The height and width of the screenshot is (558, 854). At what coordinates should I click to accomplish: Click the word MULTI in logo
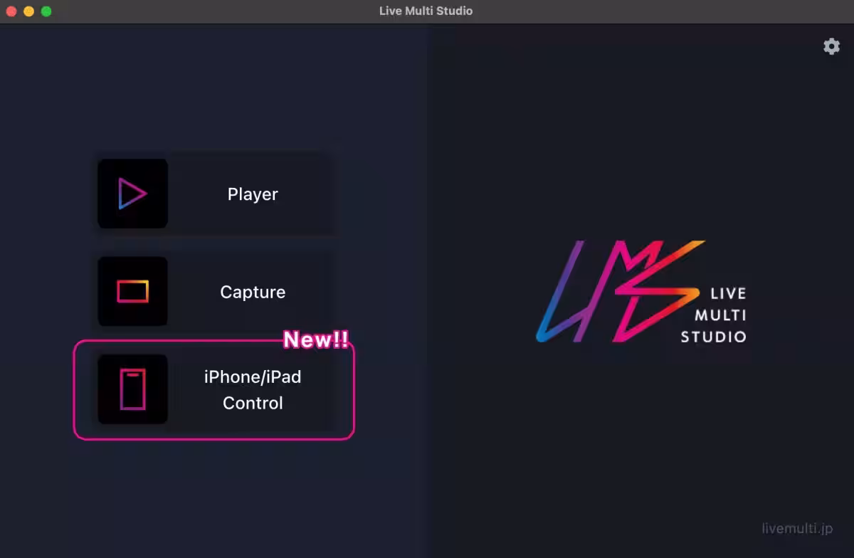click(720, 315)
